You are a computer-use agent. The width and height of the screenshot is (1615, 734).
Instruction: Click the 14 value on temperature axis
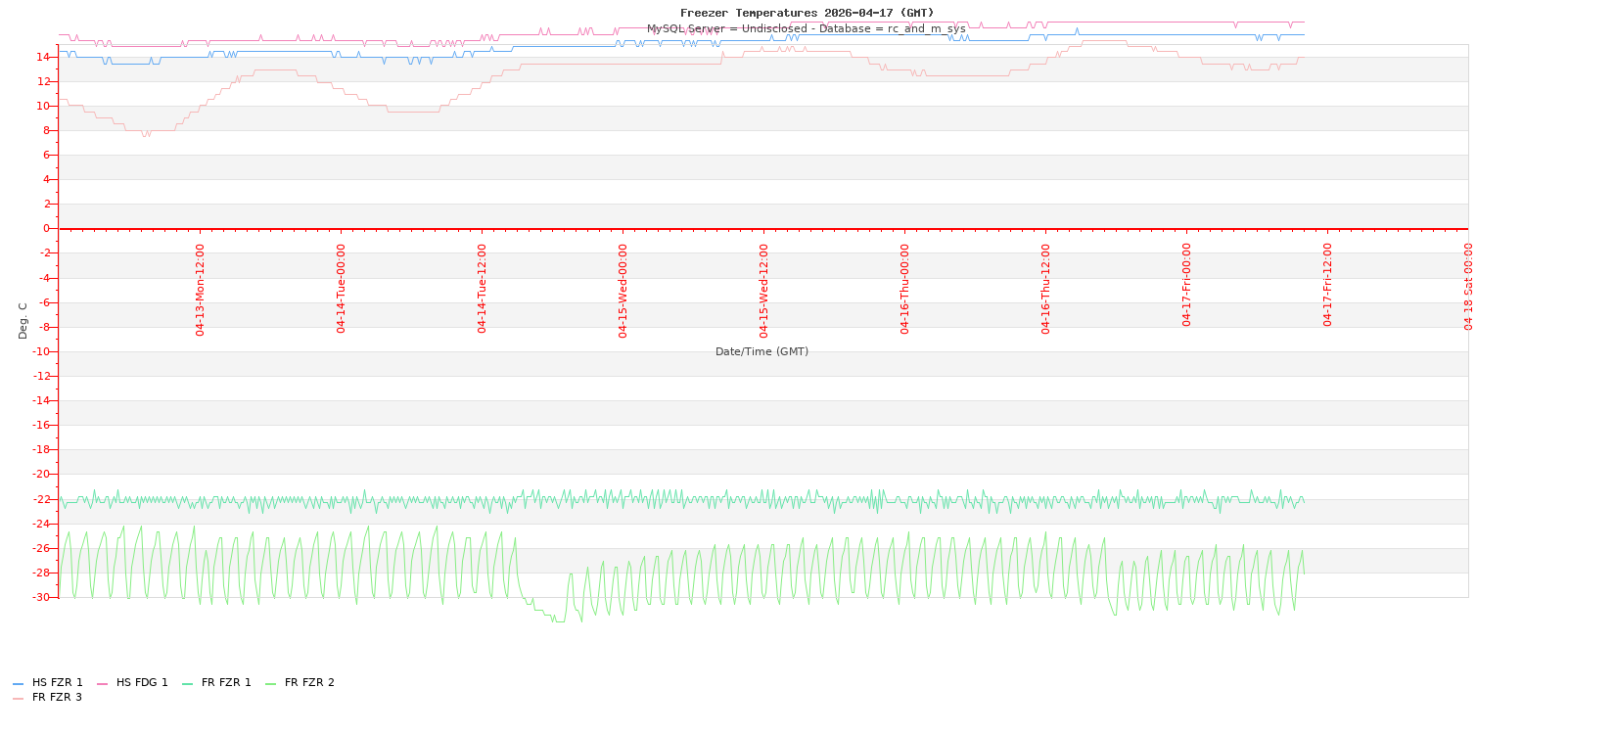tap(43, 57)
